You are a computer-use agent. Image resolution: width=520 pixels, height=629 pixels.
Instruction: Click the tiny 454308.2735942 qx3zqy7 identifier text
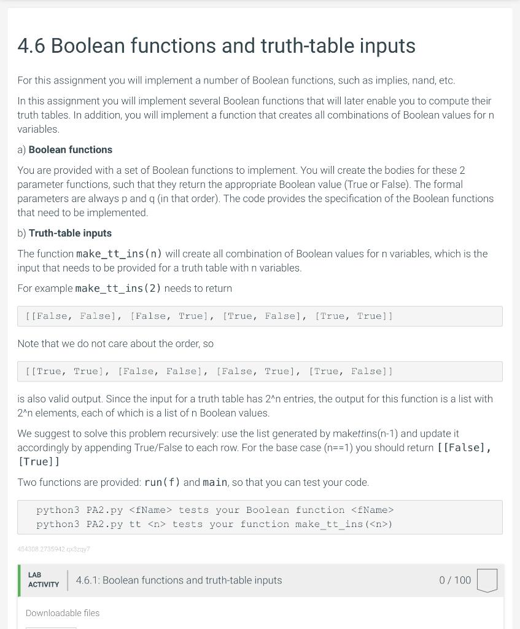coord(53,549)
